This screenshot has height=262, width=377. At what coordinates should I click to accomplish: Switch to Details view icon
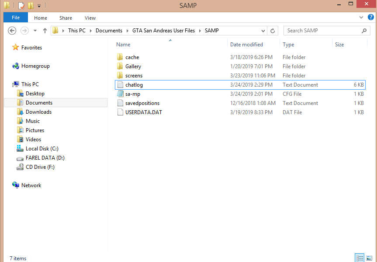(360, 258)
